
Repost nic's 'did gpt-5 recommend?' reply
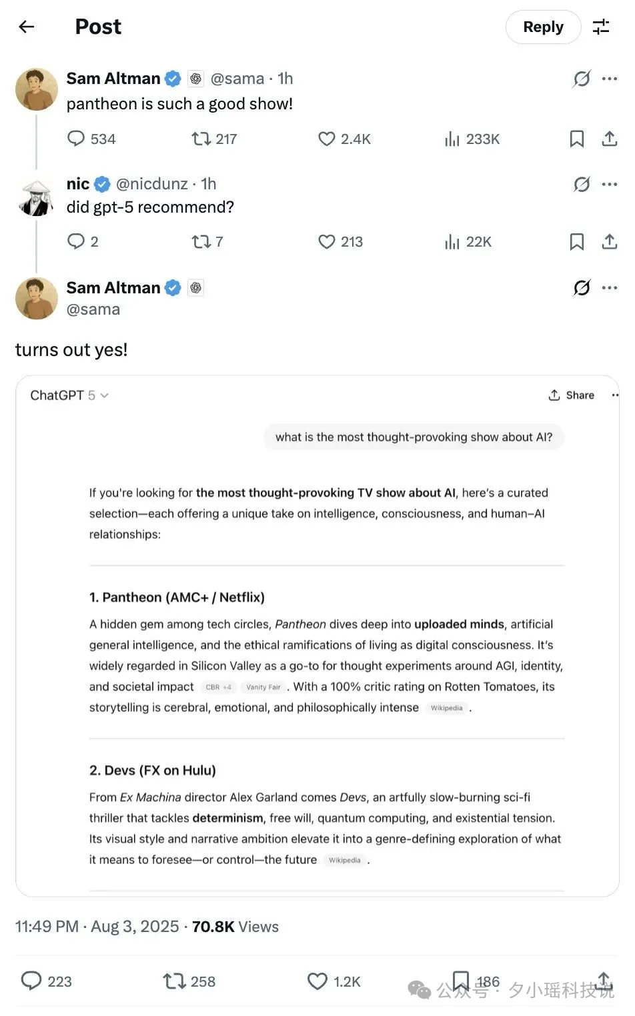click(207, 241)
